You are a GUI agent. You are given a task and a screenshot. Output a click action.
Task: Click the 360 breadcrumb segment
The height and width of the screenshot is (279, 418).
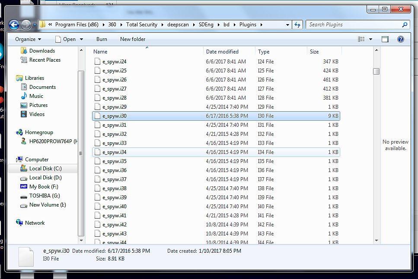(x=112, y=25)
